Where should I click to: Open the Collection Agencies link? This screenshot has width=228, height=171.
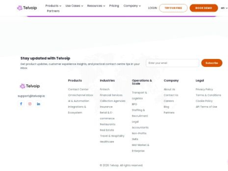click(x=112, y=101)
